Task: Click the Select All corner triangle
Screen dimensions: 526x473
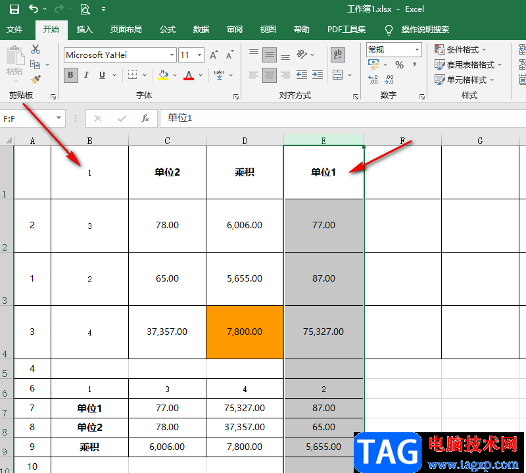Action: pos(7,140)
